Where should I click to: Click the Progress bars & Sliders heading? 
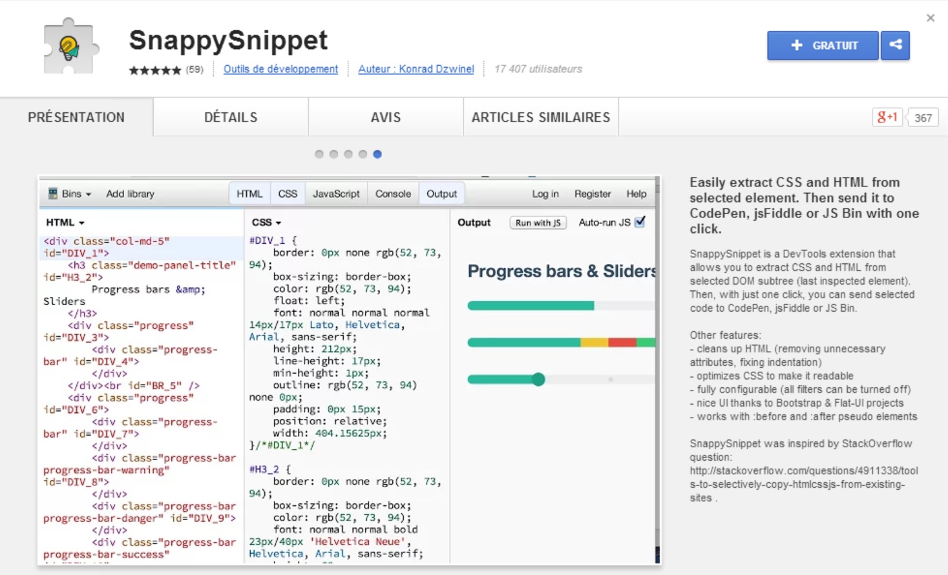[x=562, y=271]
